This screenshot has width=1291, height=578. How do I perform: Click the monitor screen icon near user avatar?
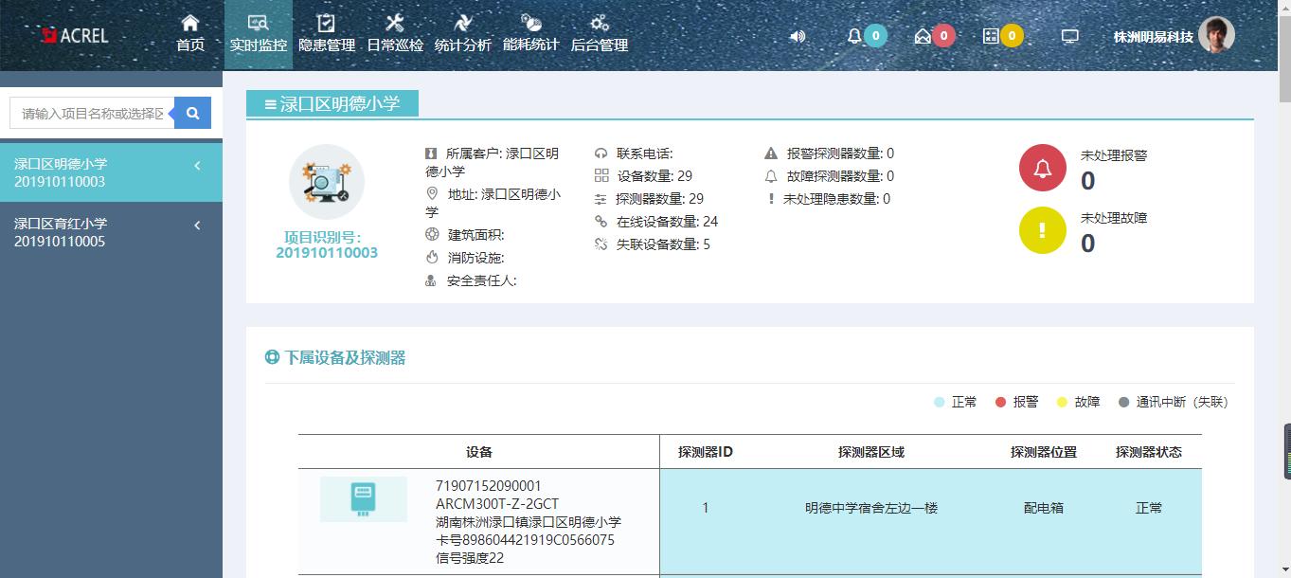coord(1071,35)
